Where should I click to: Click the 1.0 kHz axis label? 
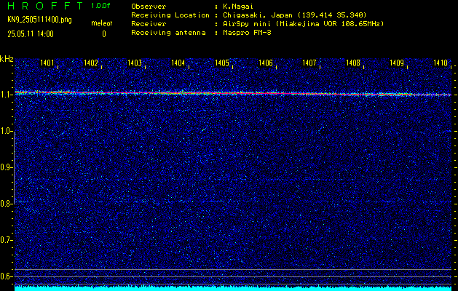(6, 132)
